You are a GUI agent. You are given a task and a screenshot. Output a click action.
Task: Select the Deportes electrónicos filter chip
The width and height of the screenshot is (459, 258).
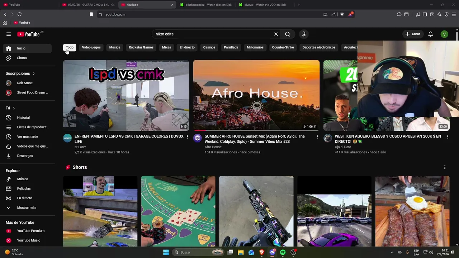(x=319, y=47)
